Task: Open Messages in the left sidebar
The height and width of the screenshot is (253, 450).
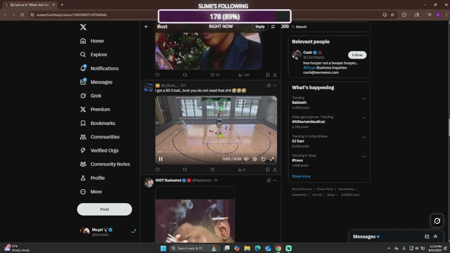Action: [x=96, y=82]
